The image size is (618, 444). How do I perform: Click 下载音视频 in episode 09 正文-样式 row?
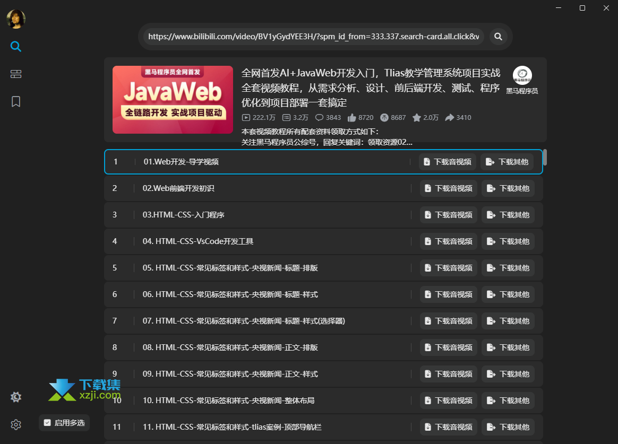pyautogui.click(x=449, y=374)
